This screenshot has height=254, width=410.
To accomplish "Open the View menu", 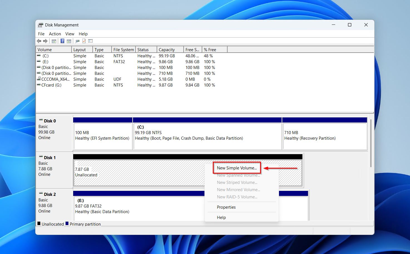I will [x=70, y=34].
